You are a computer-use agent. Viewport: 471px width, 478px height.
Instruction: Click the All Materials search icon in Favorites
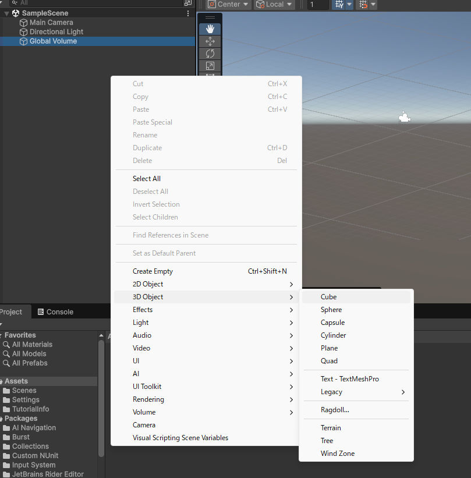tap(6, 345)
